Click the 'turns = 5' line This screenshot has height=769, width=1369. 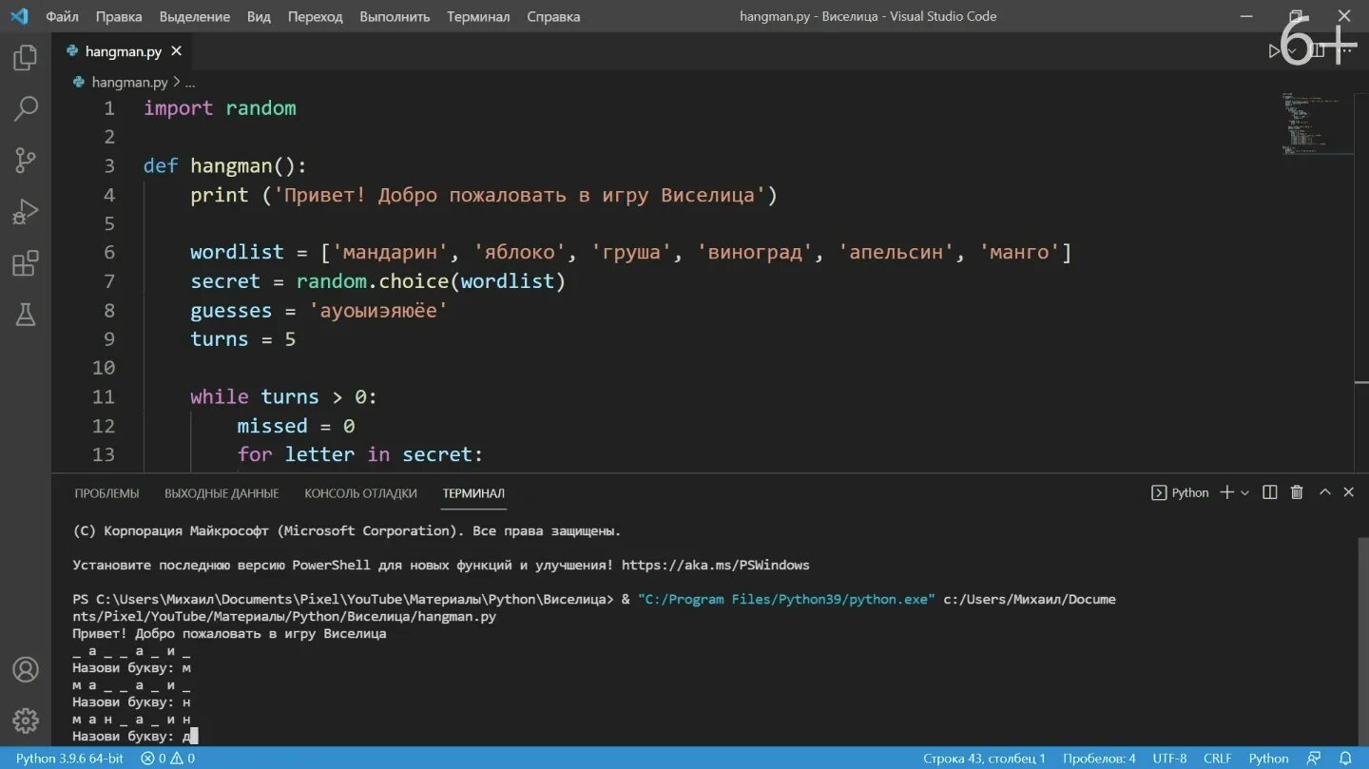point(242,339)
